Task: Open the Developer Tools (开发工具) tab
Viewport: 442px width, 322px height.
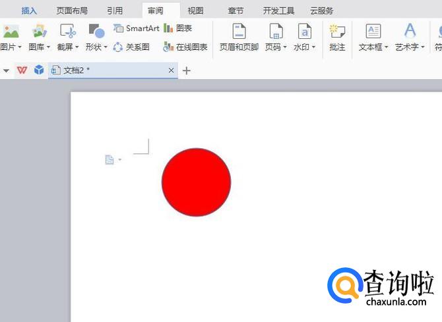Action: click(278, 11)
